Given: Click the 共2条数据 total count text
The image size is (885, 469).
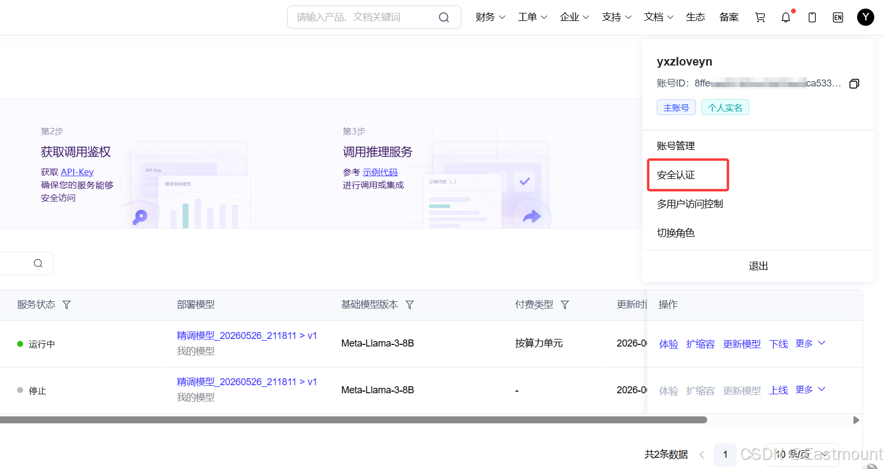Looking at the screenshot, I should coord(666,454).
